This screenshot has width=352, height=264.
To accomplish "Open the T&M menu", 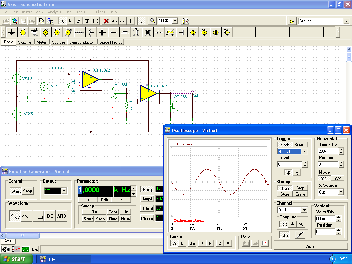I will pyautogui.click(x=69, y=12).
